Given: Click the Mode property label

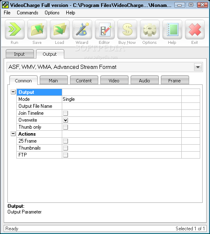Looking at the screenshot, I should 24,99.
